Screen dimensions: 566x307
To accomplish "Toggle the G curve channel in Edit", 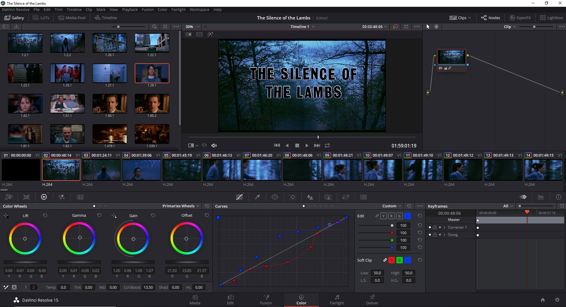I will 399,216.
